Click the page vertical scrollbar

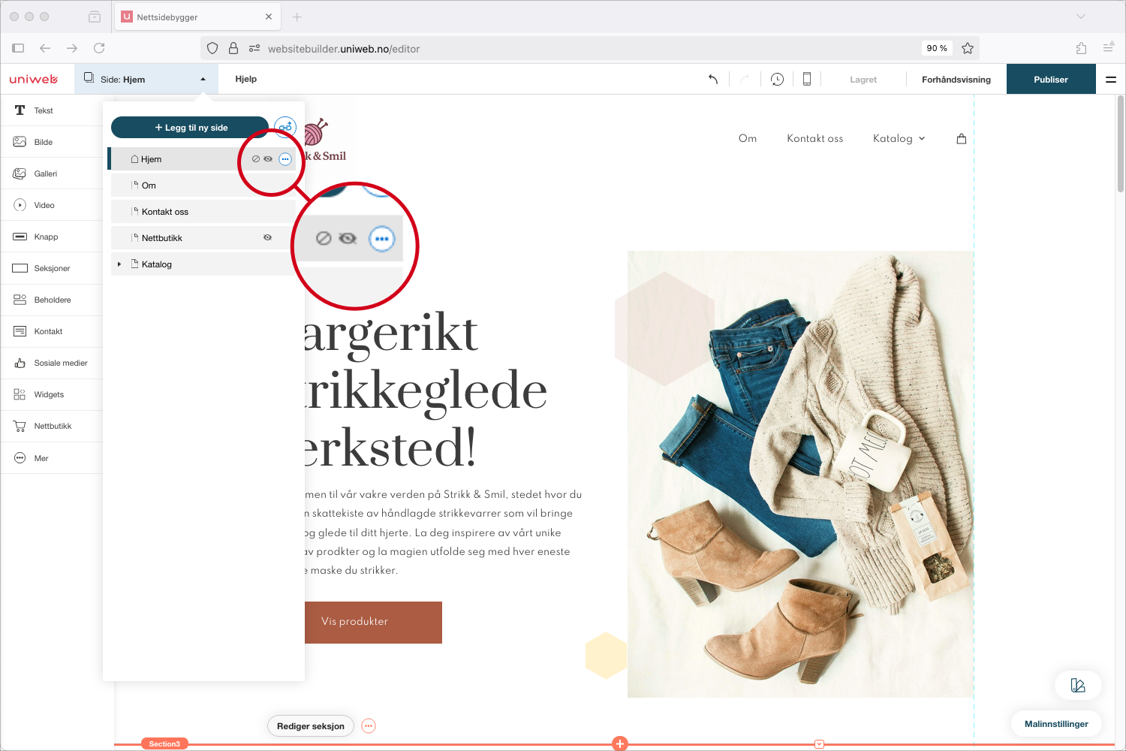[1120, 143]
